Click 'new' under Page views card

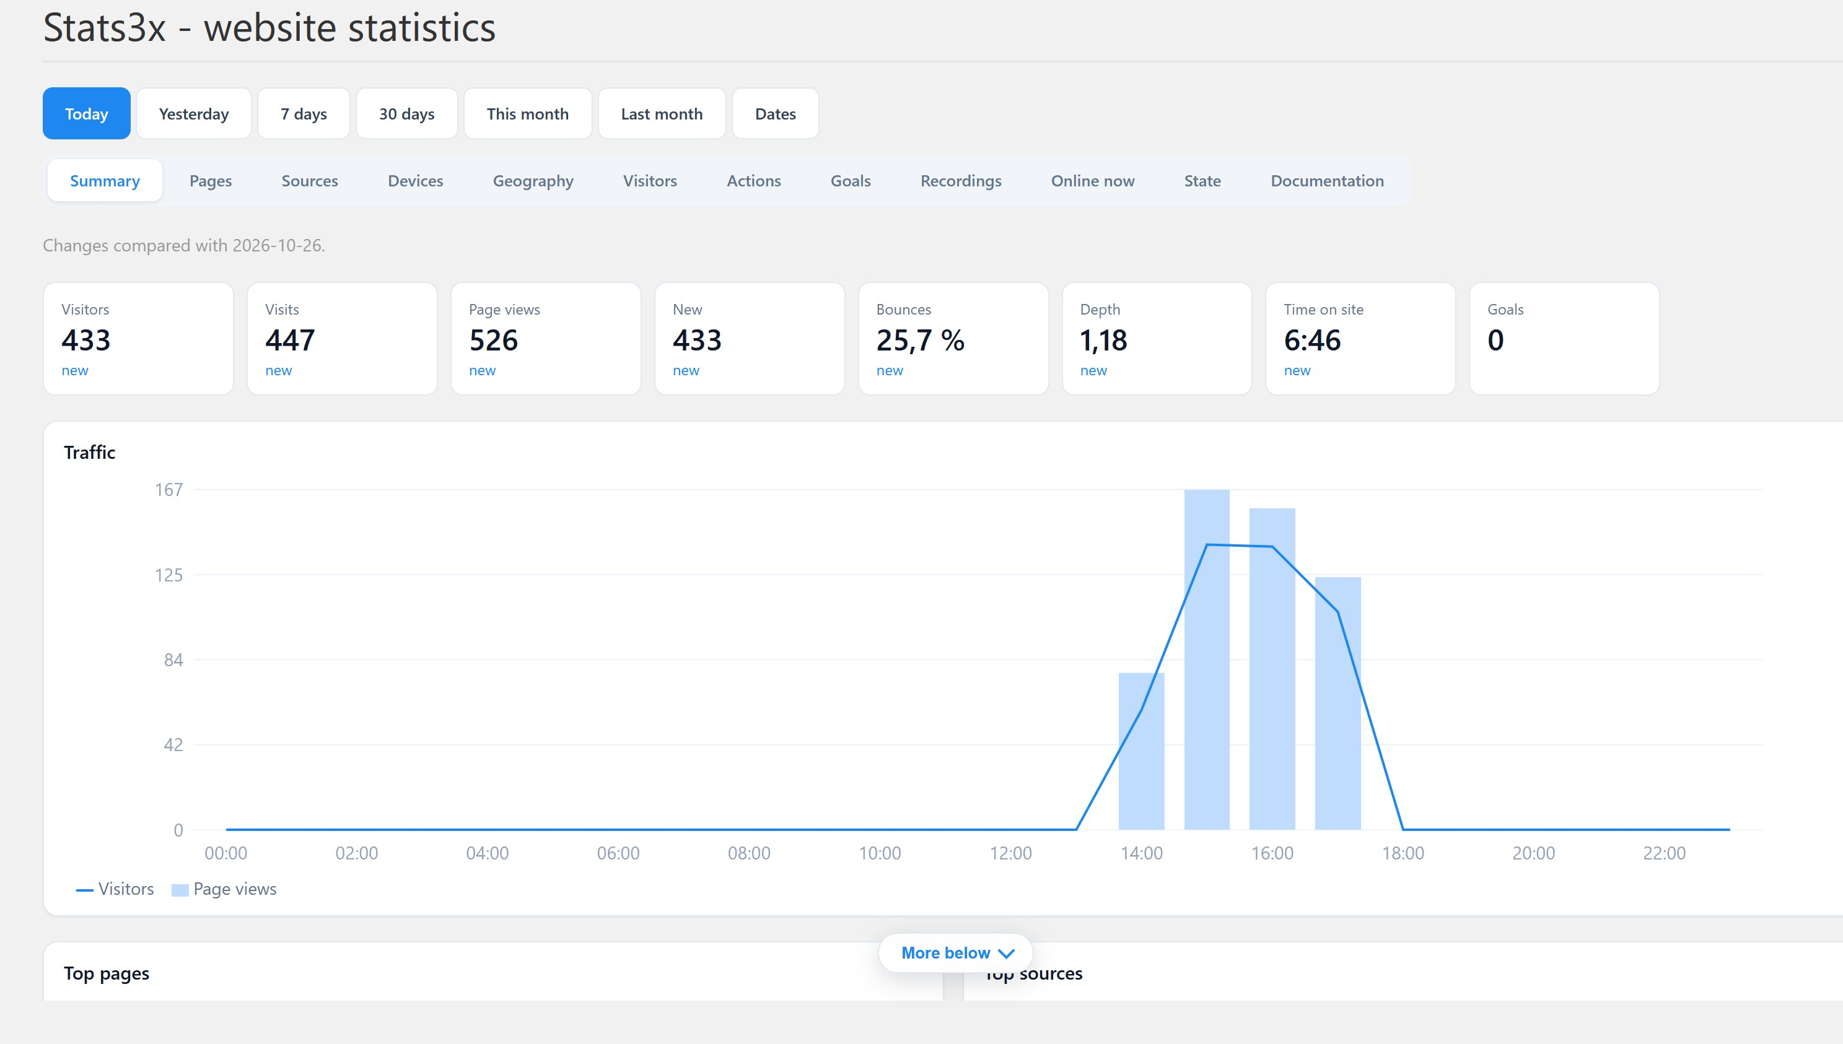(482, 371)
